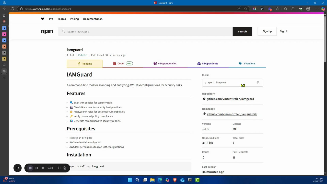
Task: Open the GitHub icon in Edge sidebar
Action: pos(4,65)
